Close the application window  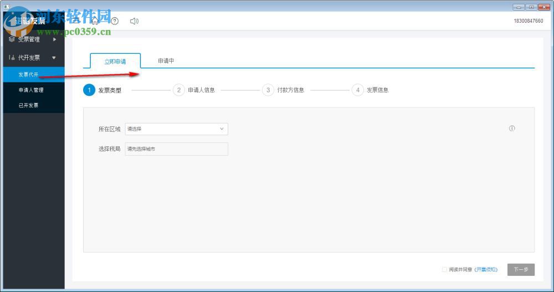544,7
